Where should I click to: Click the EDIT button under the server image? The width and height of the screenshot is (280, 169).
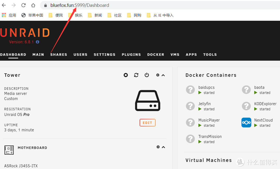coord(148,123)
